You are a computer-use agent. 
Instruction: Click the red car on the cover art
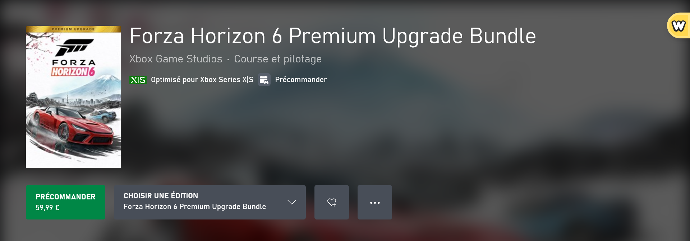click(72, 127)
